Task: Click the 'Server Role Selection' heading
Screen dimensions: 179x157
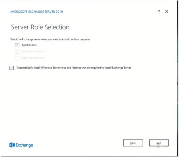Action: coord(40,27)
